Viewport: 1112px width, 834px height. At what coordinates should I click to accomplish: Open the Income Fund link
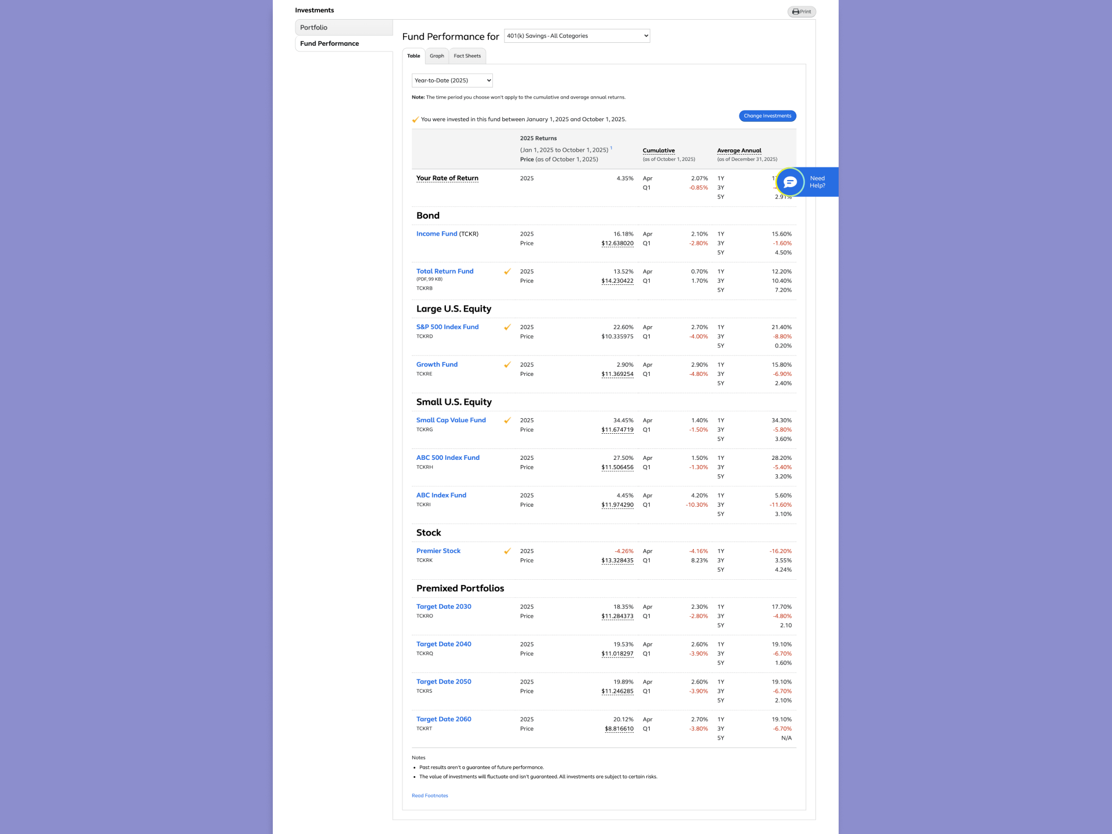[437, 234]
